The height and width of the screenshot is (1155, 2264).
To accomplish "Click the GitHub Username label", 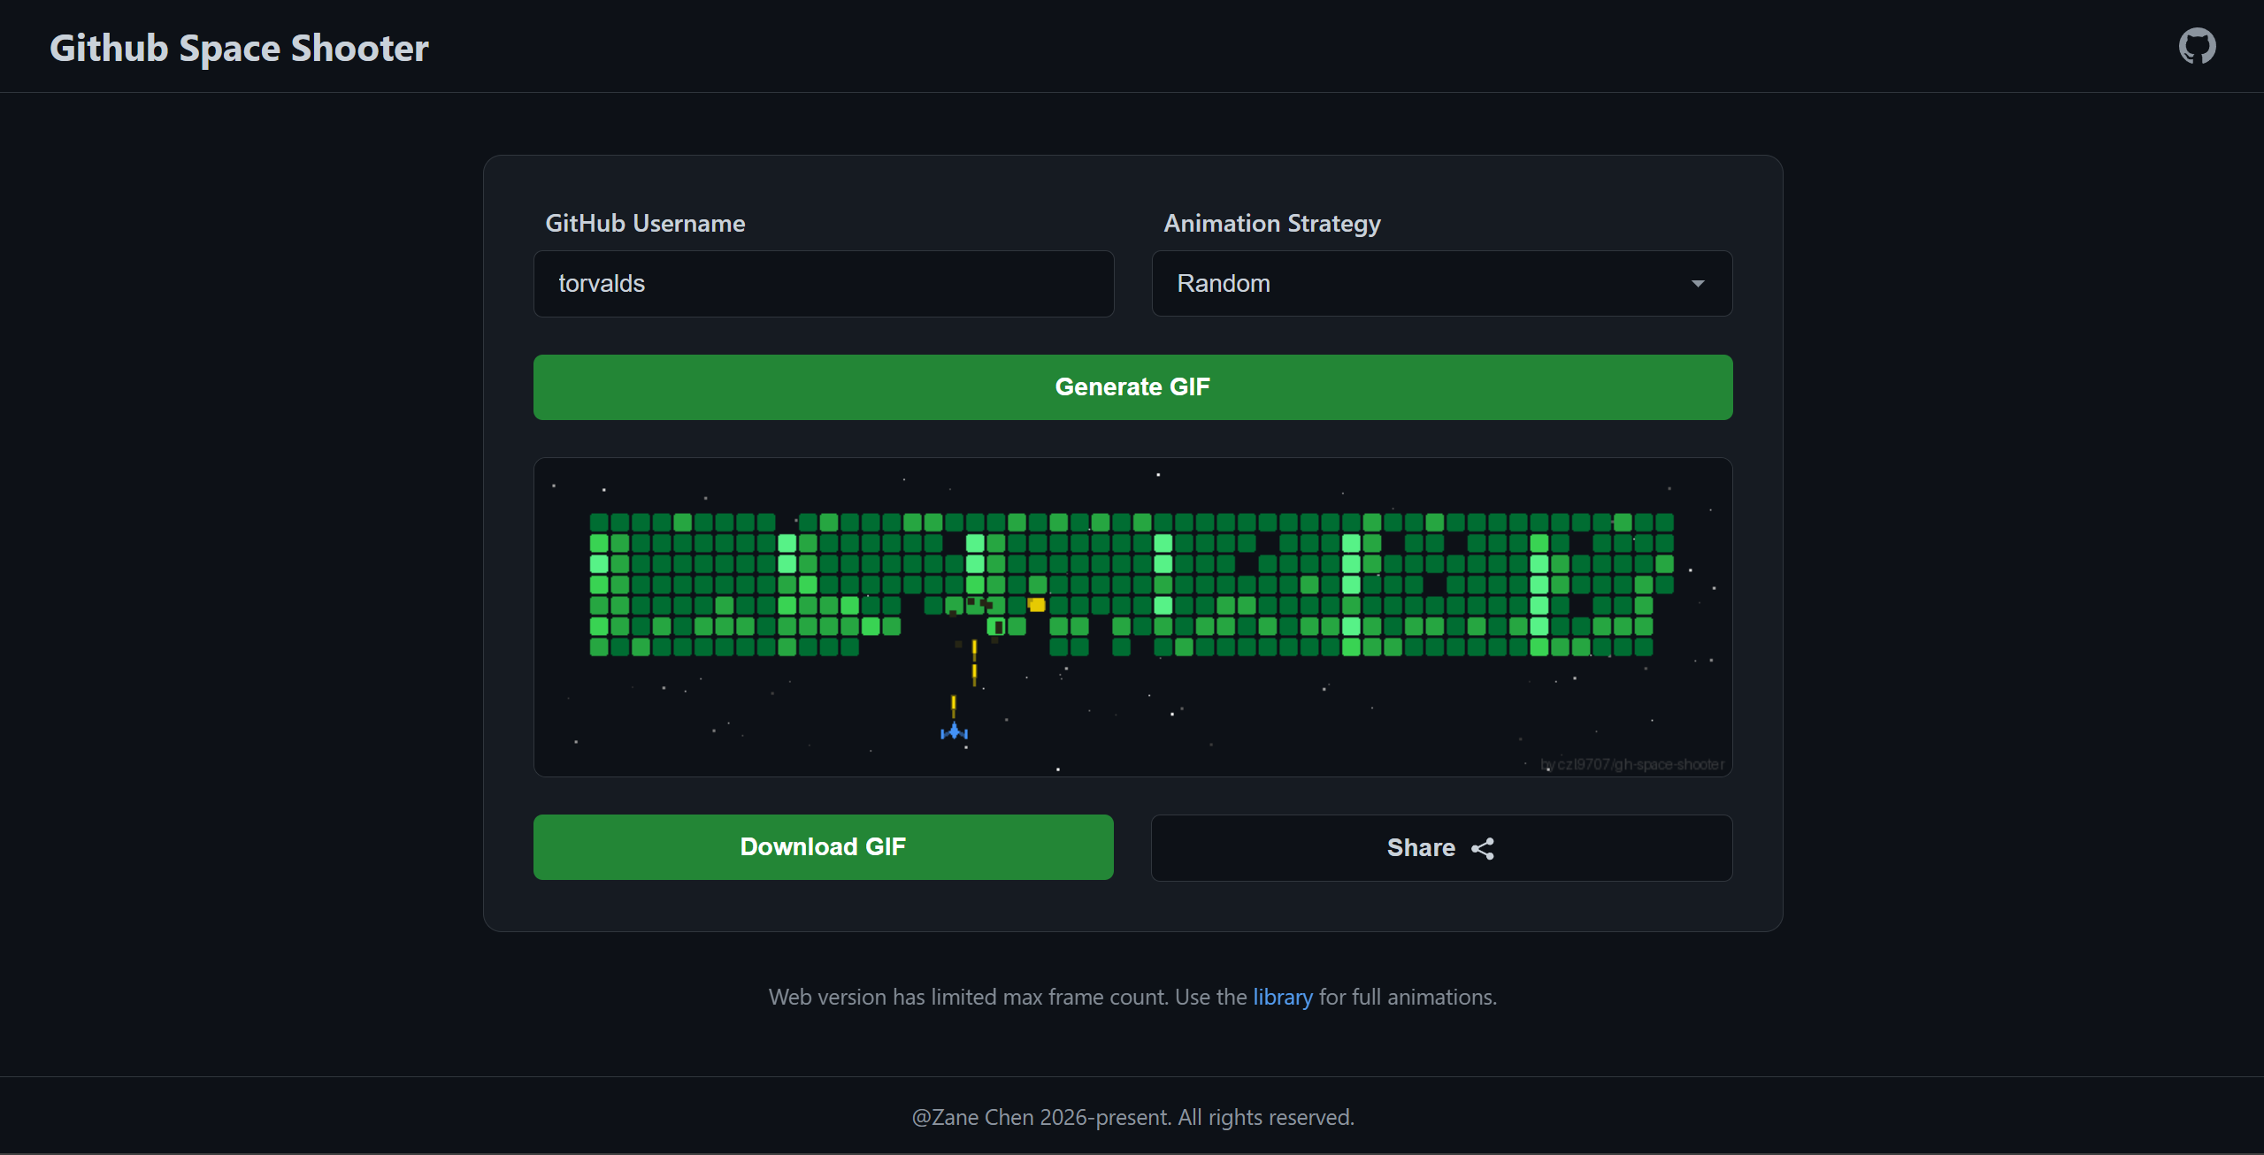I will (644, 223).
